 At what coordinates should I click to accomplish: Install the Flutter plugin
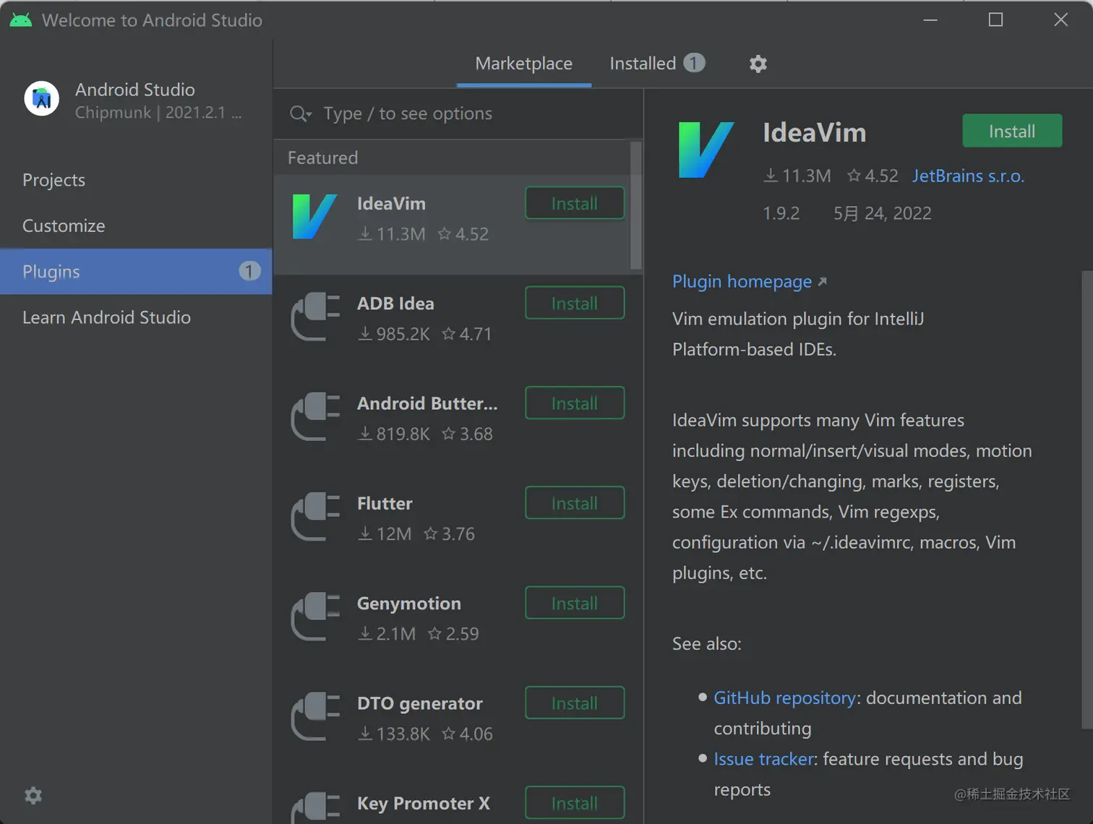tap(575, 503)
